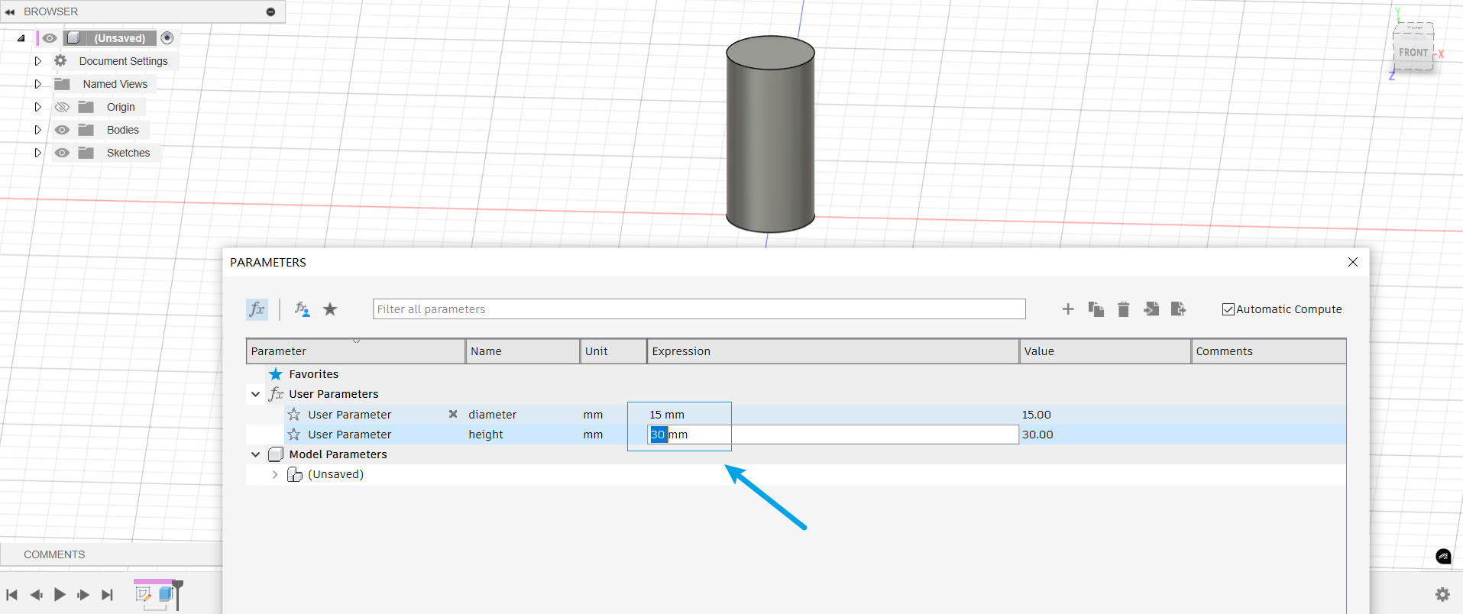Toggle visibility of the Unsaved root component

click(50, 38)
